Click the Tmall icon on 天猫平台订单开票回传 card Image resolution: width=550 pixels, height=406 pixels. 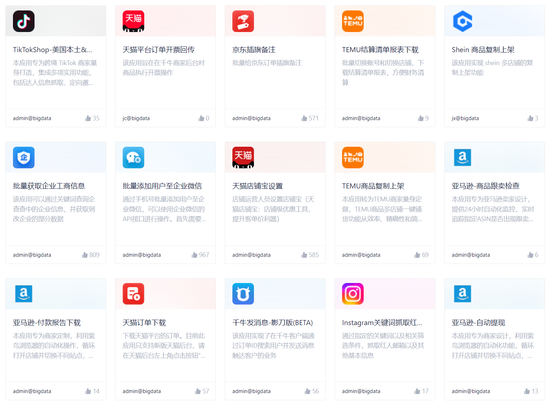tap(133, 21)
